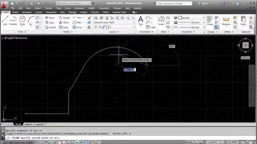Activate the Move command
This screenshot has height=144, width=257.
50,18
